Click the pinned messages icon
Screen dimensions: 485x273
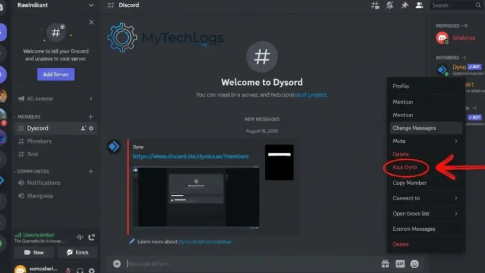[x=404, y=6]
